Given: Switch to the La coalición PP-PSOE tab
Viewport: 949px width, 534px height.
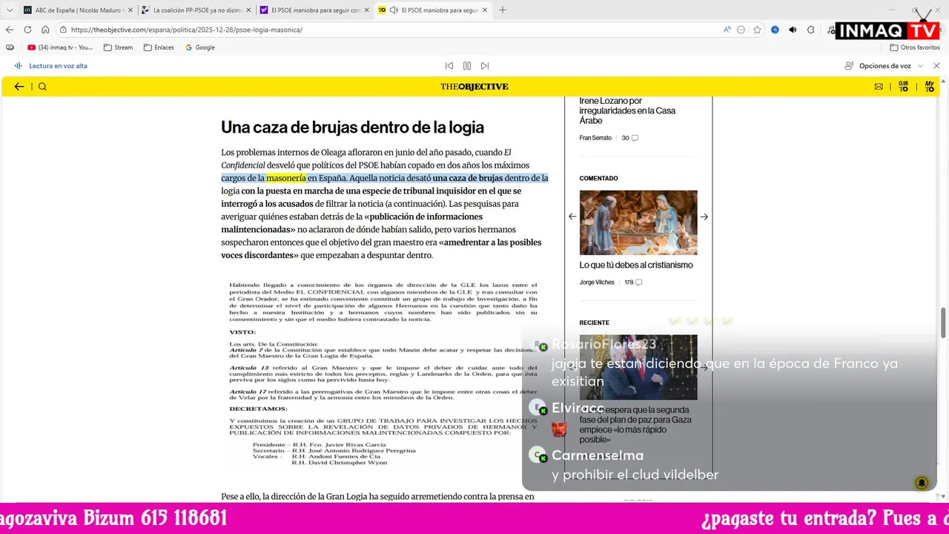Looking at the screenshot, I should (x=196, y=10).
